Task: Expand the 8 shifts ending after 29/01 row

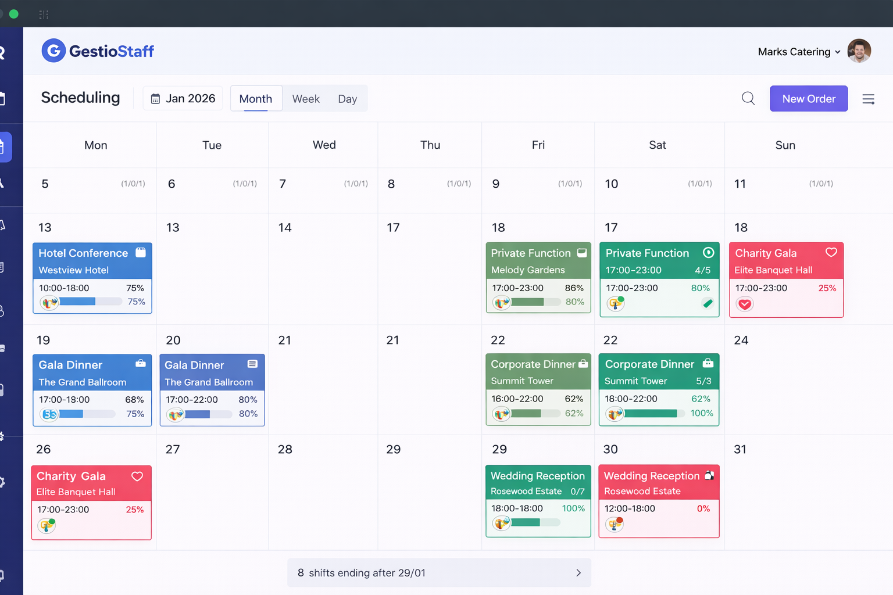Action: coord(439,573)
